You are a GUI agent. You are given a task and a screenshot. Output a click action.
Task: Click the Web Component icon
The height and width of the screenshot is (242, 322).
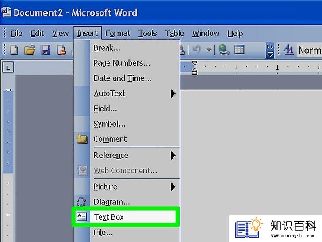pos(82,170)
